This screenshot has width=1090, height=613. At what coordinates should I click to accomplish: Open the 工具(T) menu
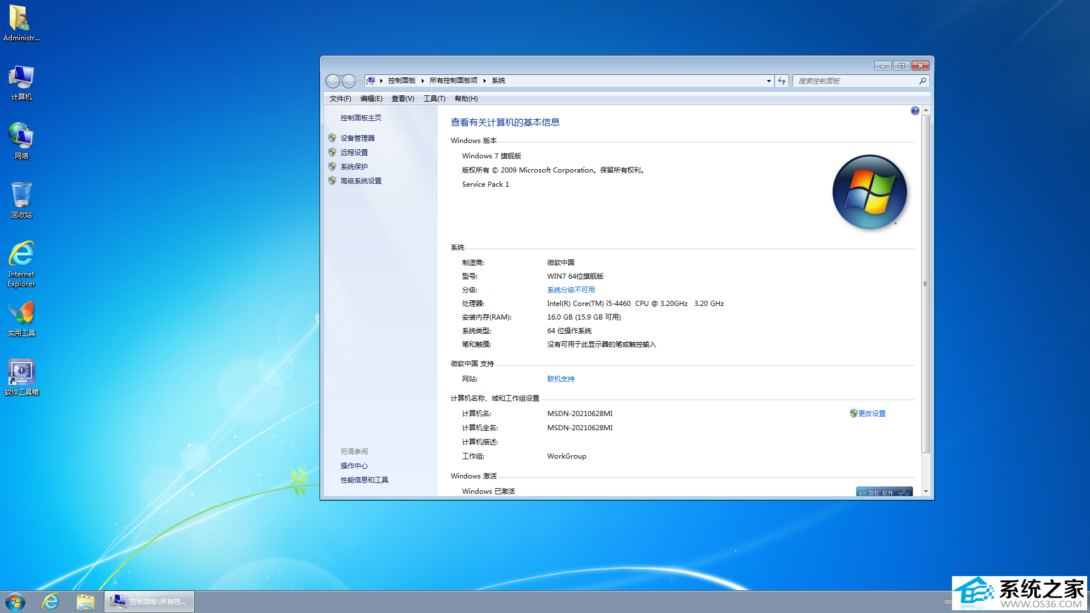434,99
